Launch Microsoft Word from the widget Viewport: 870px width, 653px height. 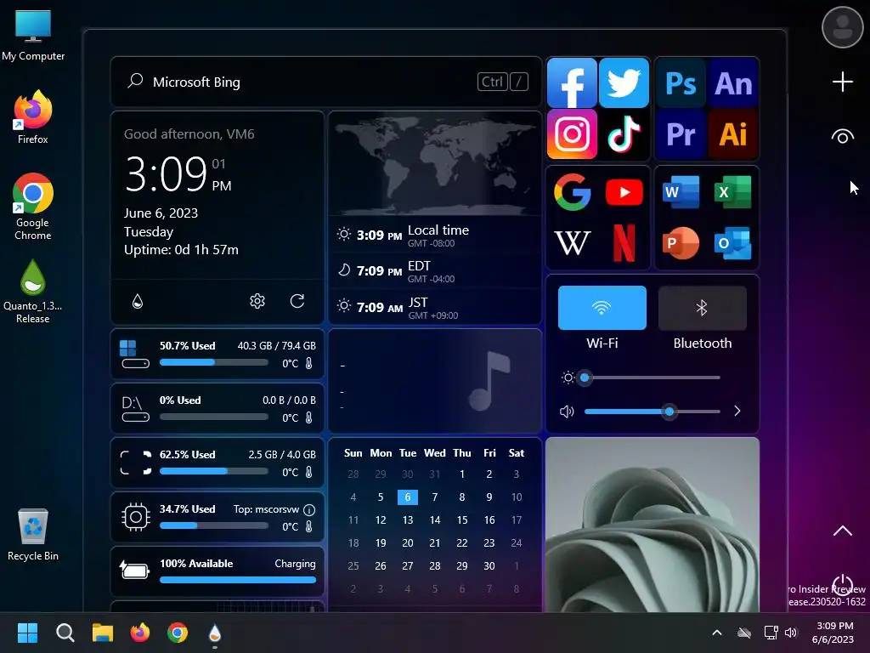click(681, 192)
